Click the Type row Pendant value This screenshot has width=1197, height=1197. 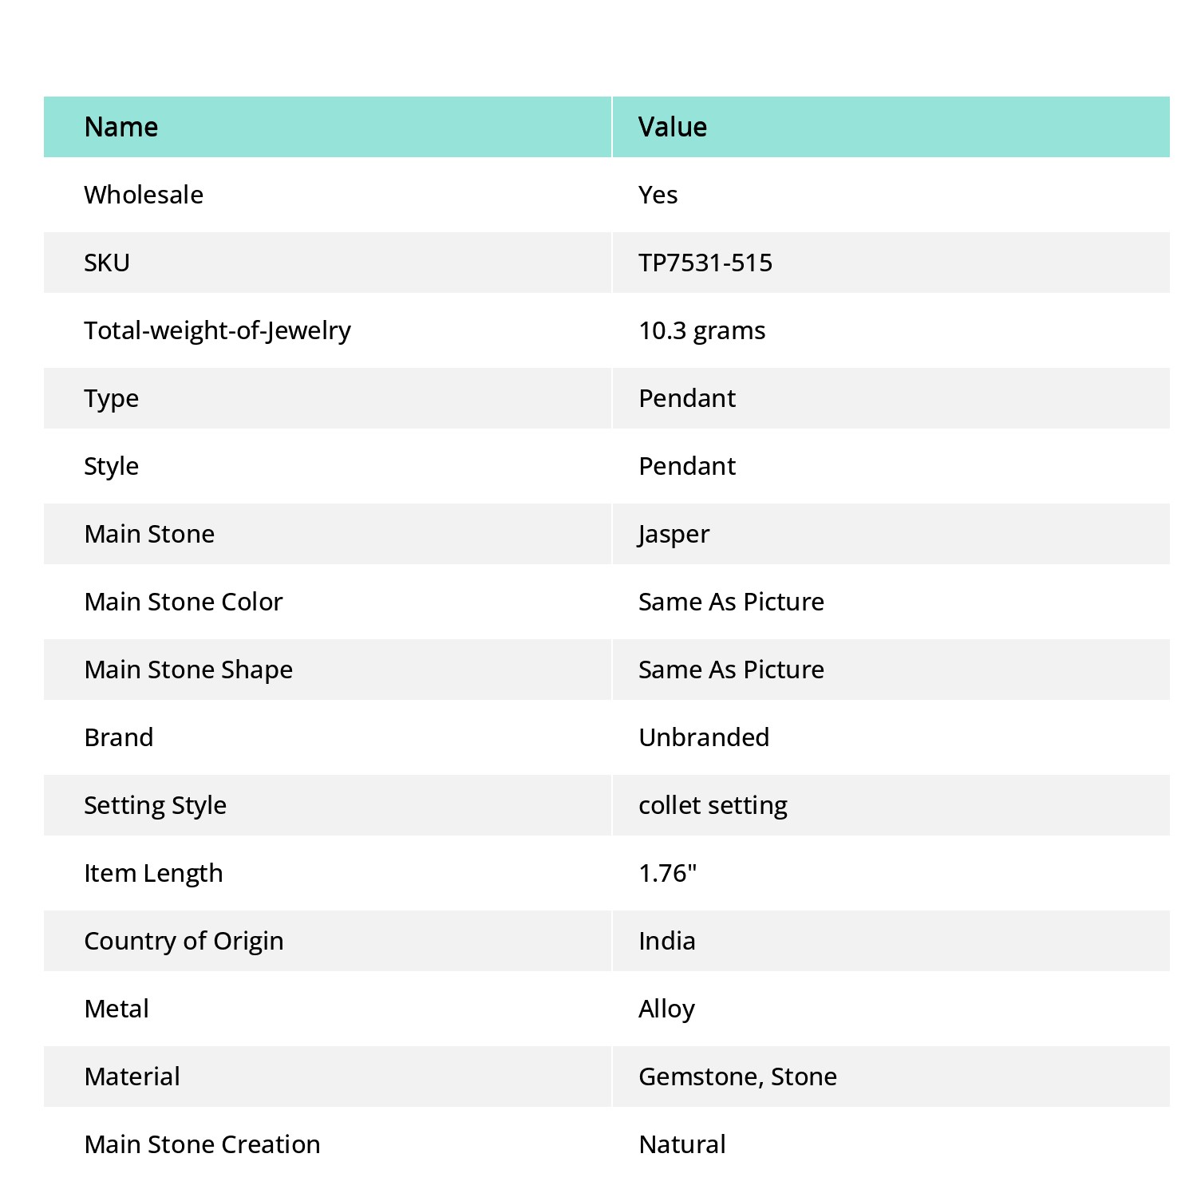point(687,398)
